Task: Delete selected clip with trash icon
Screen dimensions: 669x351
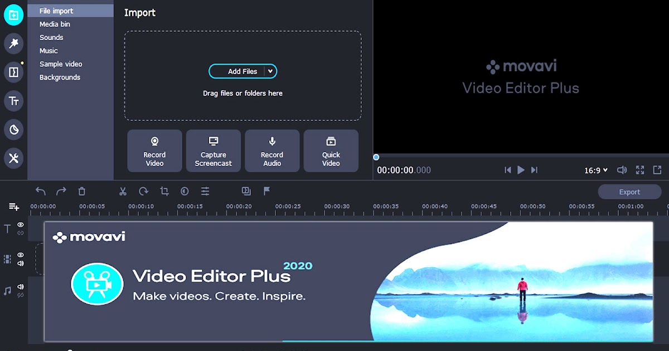Action: click(x=82, y=191)
